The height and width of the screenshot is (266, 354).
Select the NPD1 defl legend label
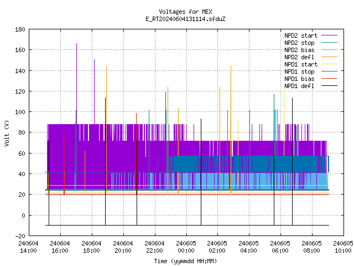[299, 86]
